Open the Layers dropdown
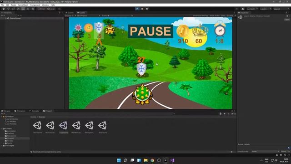 click(266, 9)
